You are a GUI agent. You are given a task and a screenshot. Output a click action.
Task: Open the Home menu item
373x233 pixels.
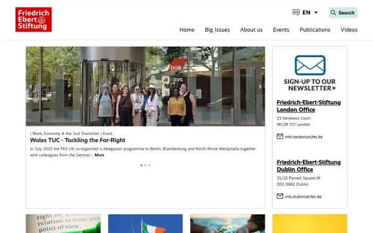[186, 30]
